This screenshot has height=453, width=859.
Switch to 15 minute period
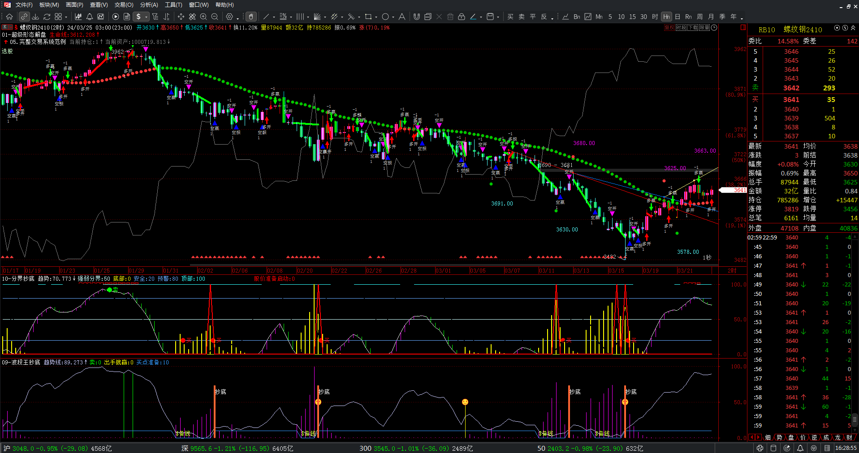coord(632,17)
